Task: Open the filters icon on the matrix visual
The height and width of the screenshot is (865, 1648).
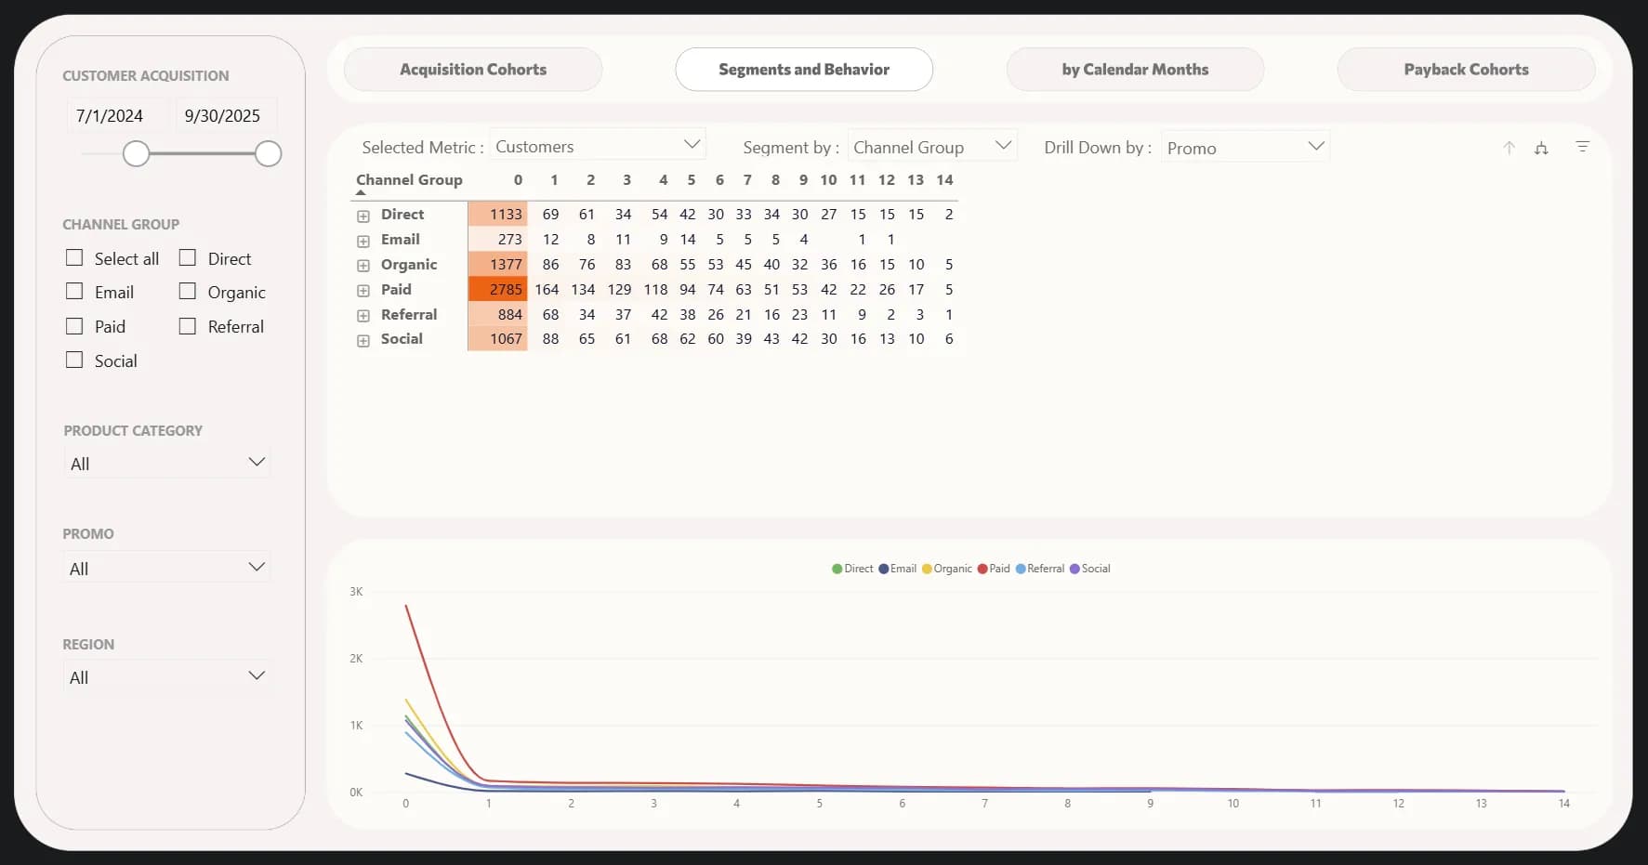Action: 1582,147
